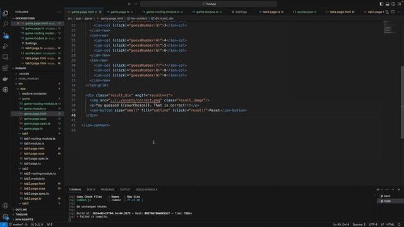404x227 pixels.
Task: Switch to the game.page.ts editor tab
Action: 120,12
